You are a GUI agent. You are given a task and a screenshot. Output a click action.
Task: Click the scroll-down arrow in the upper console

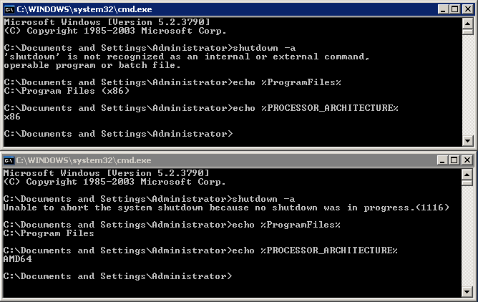pyautogui.click(x=468, y=140)
